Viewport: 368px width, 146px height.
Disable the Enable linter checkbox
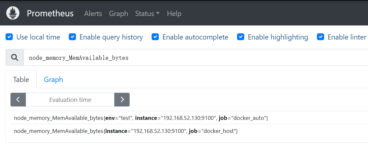321,37
